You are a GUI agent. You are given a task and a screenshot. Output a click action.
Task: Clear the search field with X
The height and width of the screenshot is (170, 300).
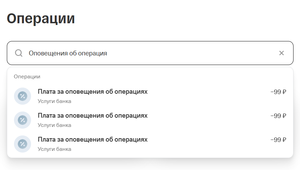point(282,53)
